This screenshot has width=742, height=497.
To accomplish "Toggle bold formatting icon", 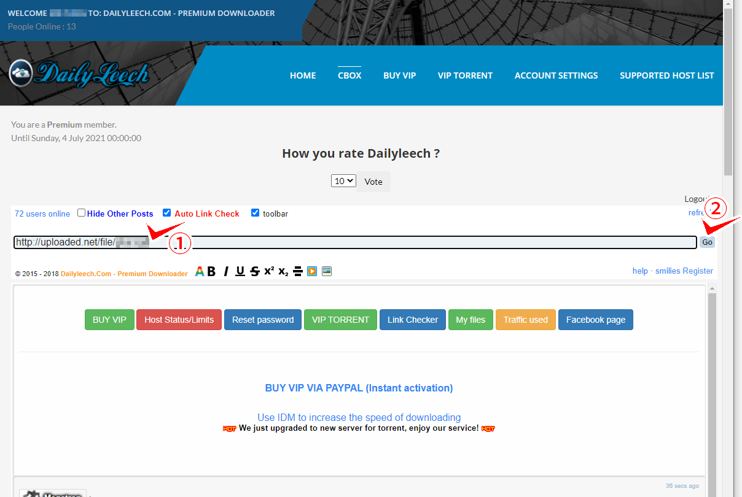I will point(211,271).
